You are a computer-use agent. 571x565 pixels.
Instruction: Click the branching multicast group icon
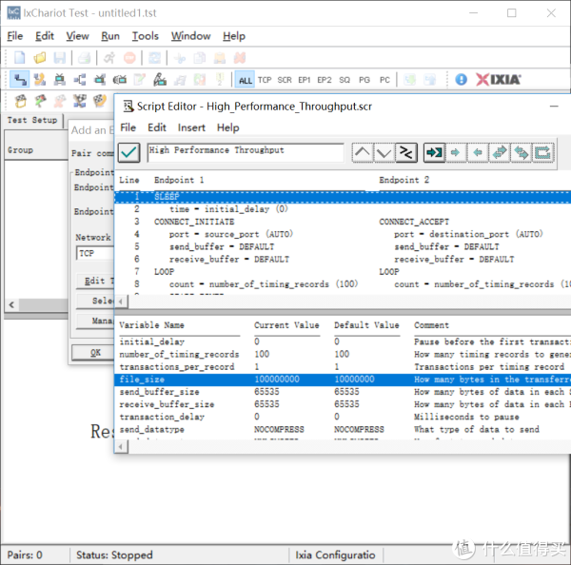[x=79, y=79]
